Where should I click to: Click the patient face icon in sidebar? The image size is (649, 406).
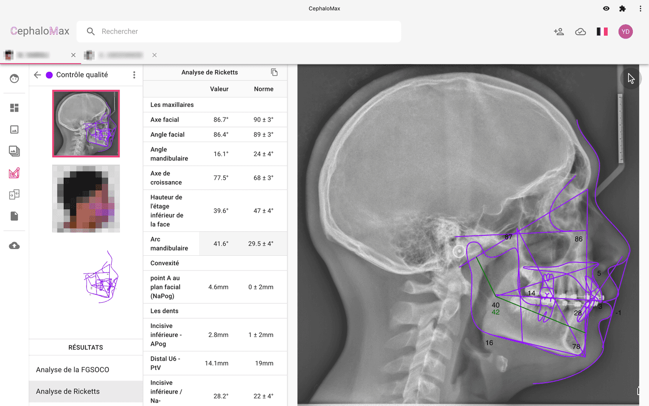(x=14, y=78)
